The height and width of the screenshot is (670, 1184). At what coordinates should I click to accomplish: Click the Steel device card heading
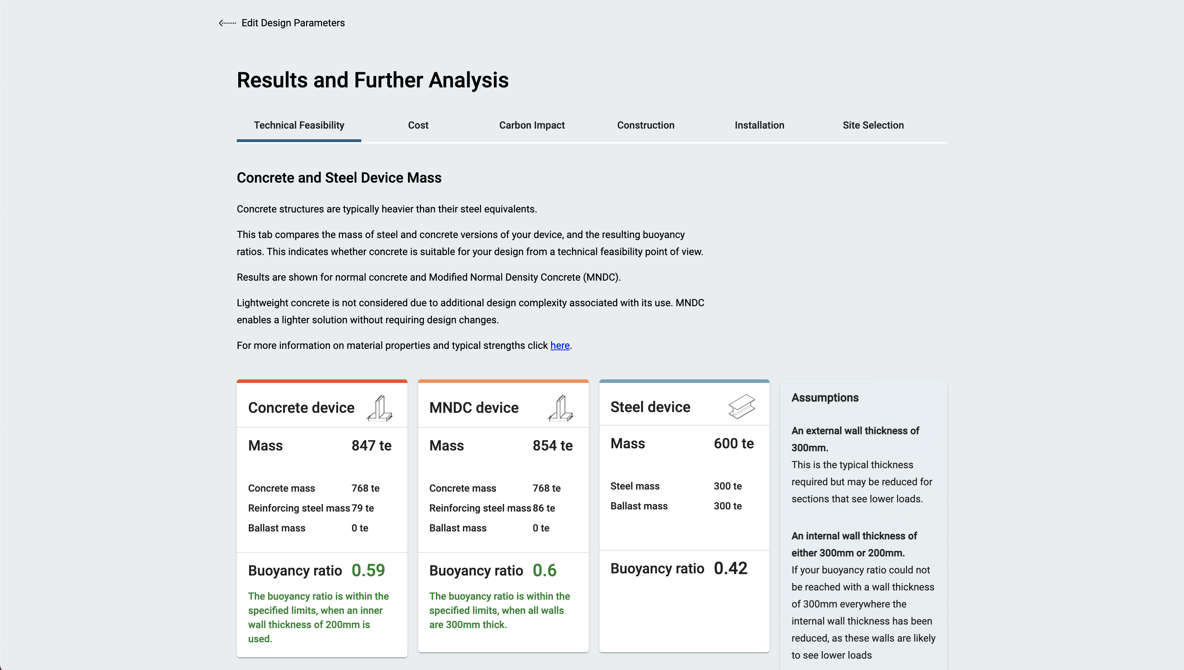(650, 407)
